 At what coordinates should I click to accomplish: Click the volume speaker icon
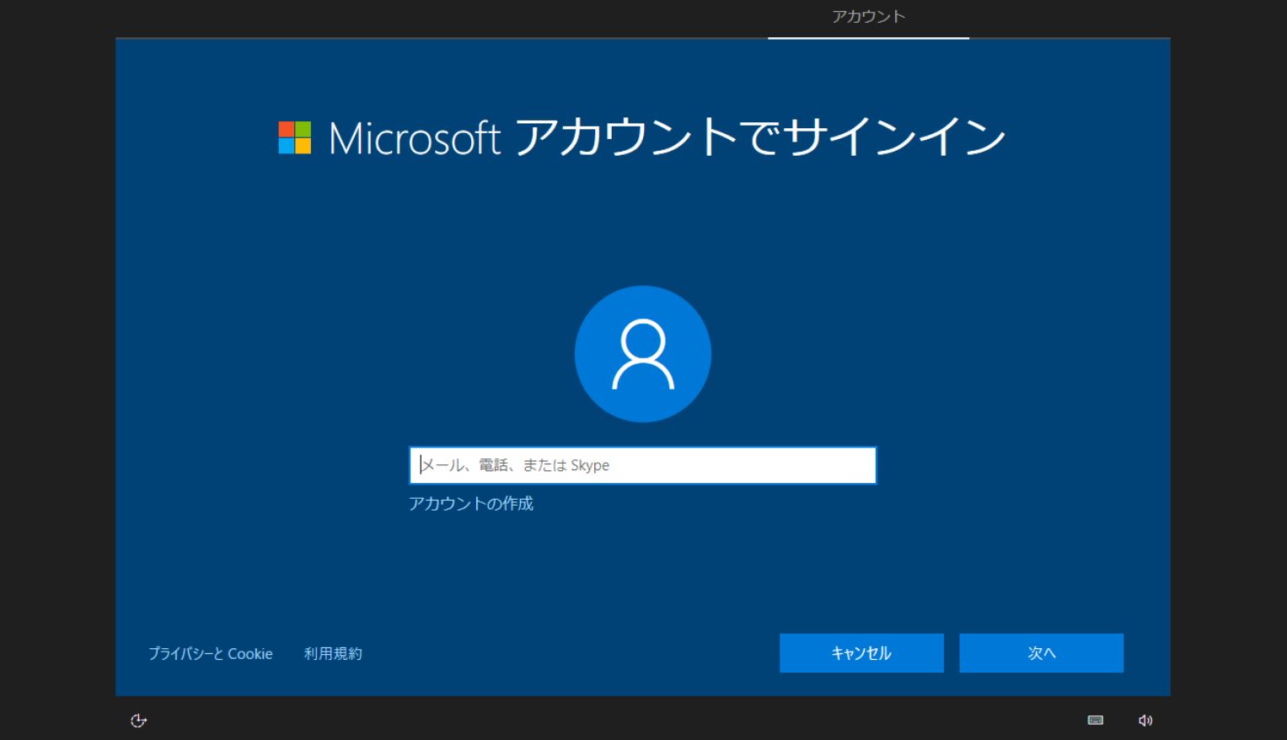1145,720
